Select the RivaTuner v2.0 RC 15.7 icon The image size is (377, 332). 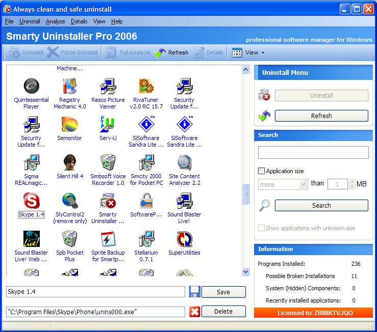[146, 87]
